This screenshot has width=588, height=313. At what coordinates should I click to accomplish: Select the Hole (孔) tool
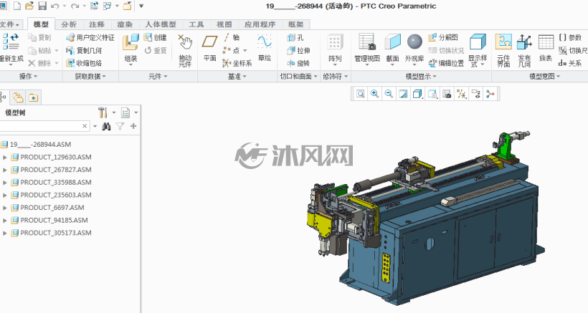[295, 37]
